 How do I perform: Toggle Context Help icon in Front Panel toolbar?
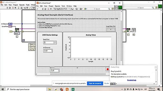[113, 9]
